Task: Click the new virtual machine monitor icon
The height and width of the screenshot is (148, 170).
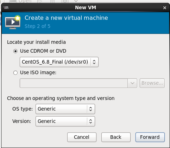Action: [13, 22]
